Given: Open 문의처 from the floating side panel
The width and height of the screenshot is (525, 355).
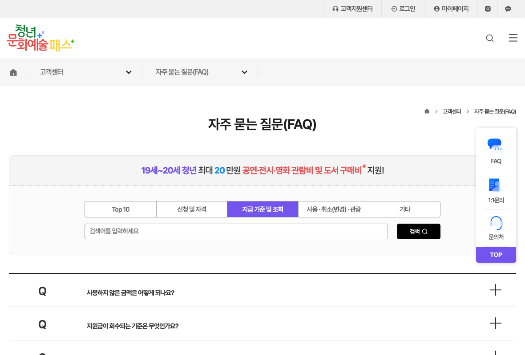Looking at the screenshot, I should tap(496, 228).
